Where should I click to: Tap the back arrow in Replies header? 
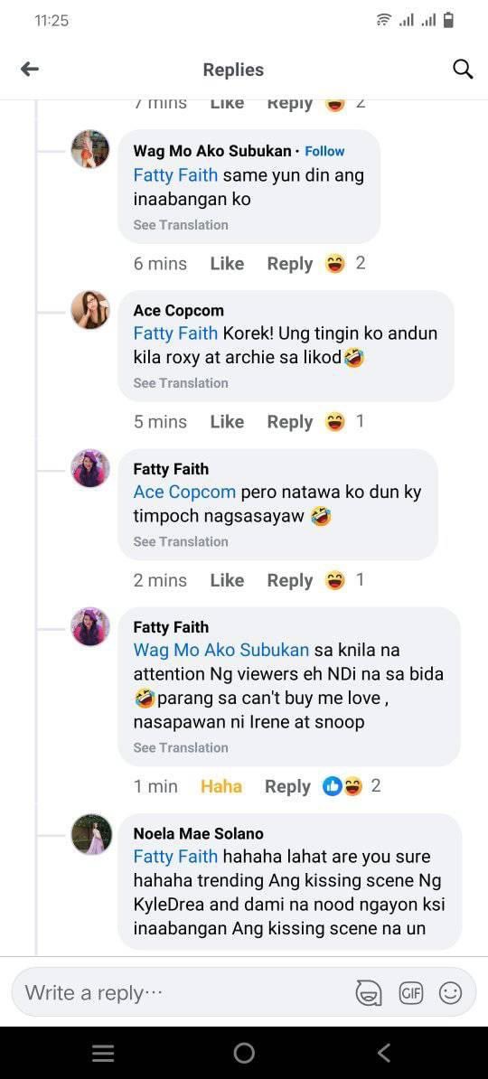[30, 69]
